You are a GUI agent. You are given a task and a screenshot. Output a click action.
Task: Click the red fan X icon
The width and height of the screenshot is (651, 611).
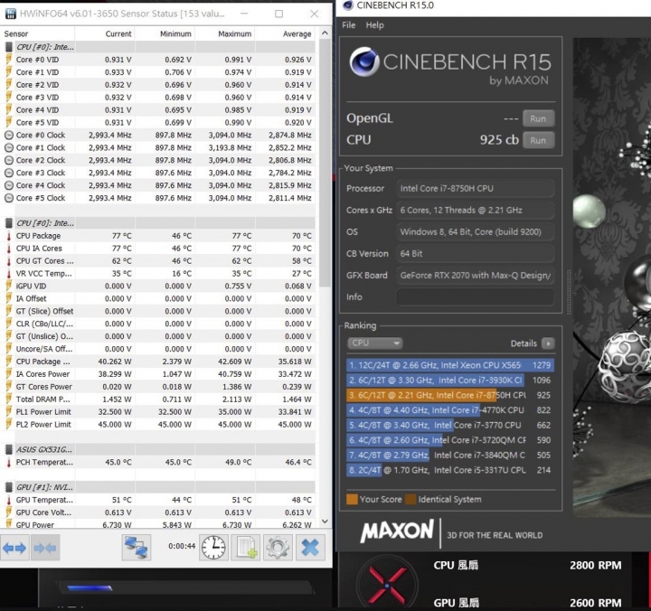coord(387,586)
